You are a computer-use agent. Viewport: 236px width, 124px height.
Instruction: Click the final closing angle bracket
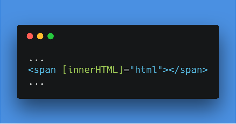tap(205, 70)
